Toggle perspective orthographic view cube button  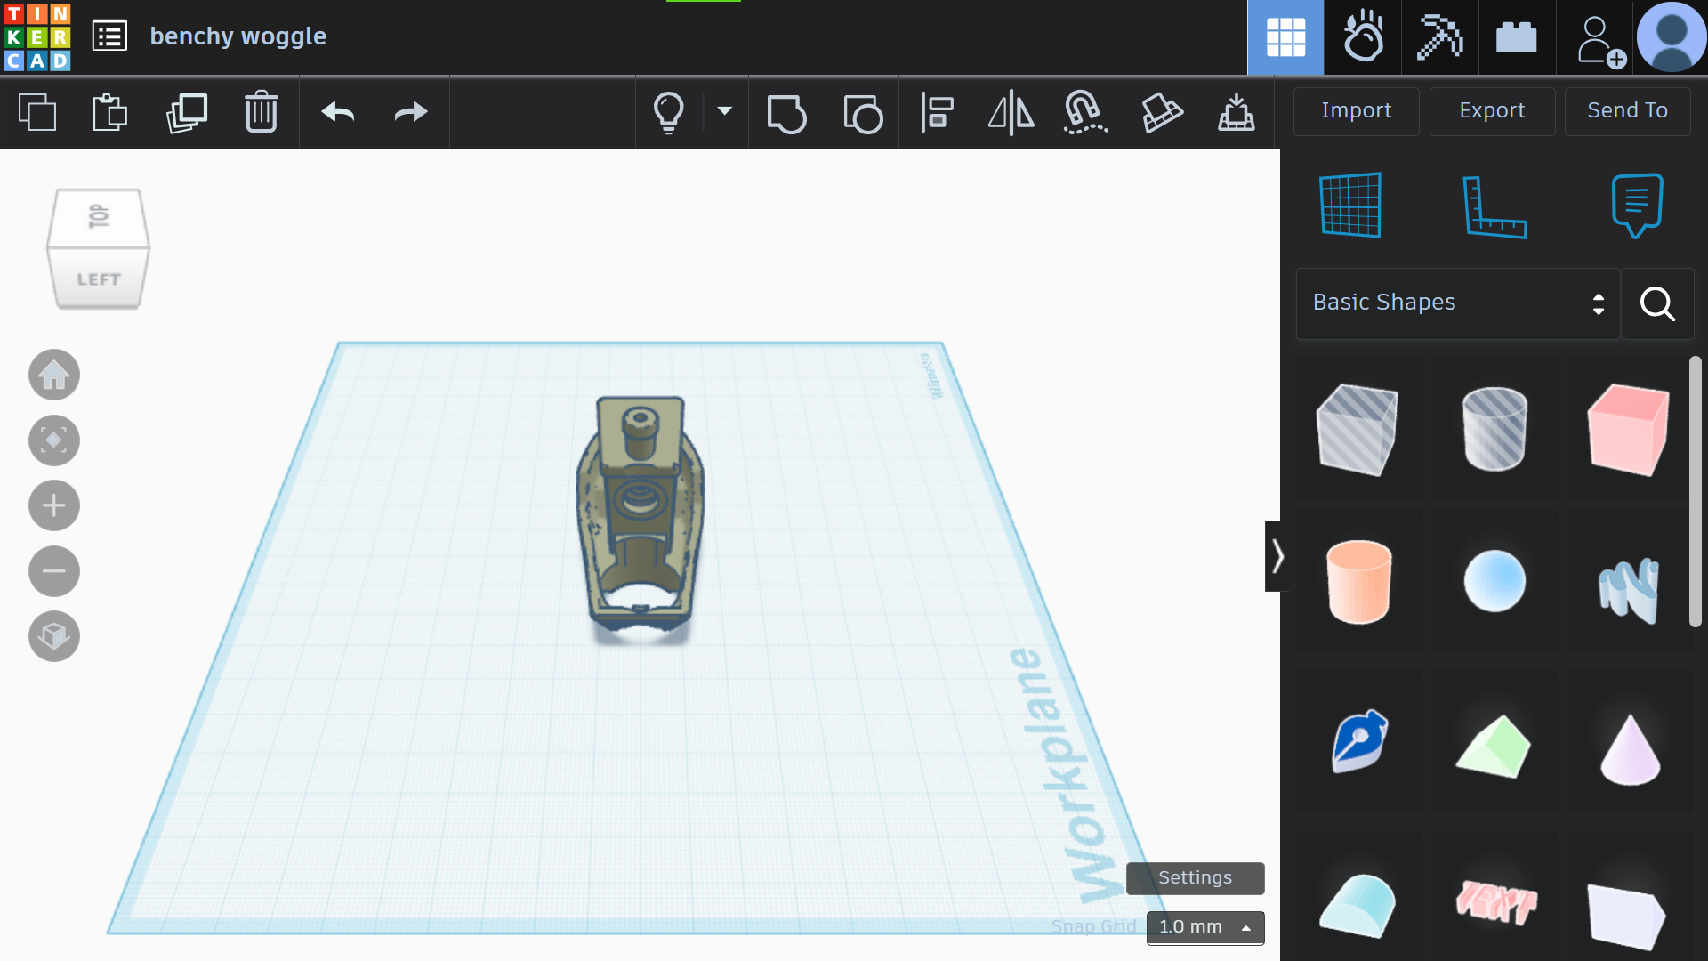point(54,636)
